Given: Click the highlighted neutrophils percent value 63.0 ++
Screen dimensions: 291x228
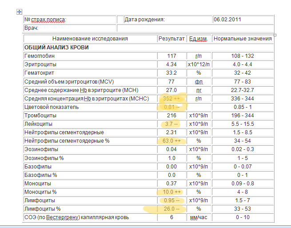Looking at the screenshot, I should coord(171,141).
